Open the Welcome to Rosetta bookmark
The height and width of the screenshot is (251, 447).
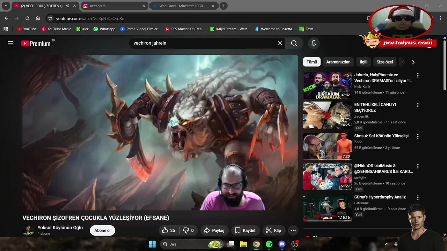click(275, 29)
